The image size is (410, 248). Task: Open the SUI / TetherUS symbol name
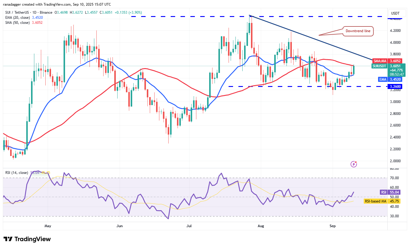(17, 13)
